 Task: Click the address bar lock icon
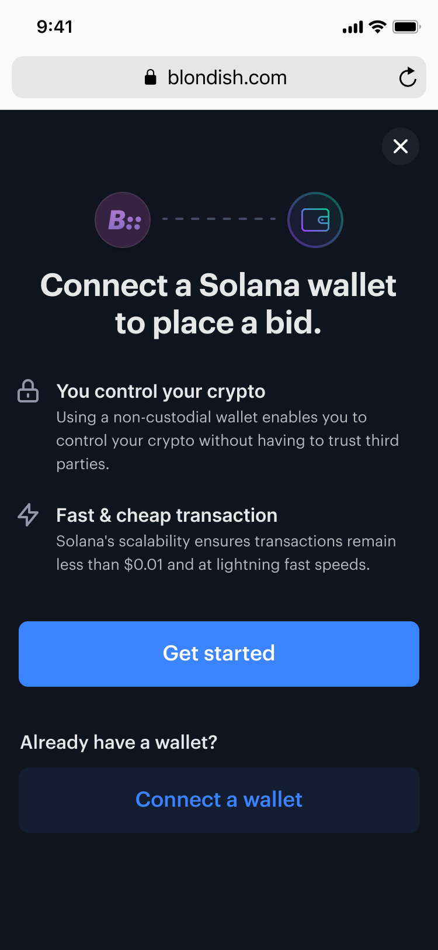(x=151, y=77)
